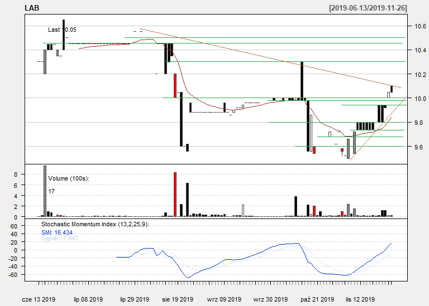The width and height of the screenshot is (429, 306).
Task: Click the 60 tick on SMI axis
Action: (x=14, y=226)
